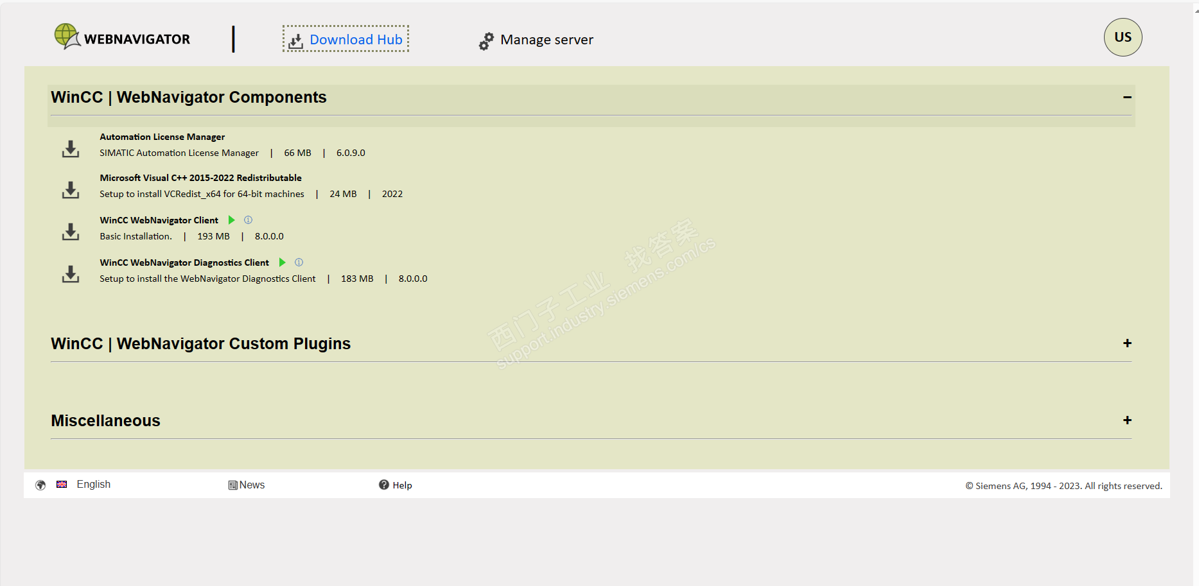1199x586 pixels.
Task: Open the Help link
Action: (x=396, y=485)
